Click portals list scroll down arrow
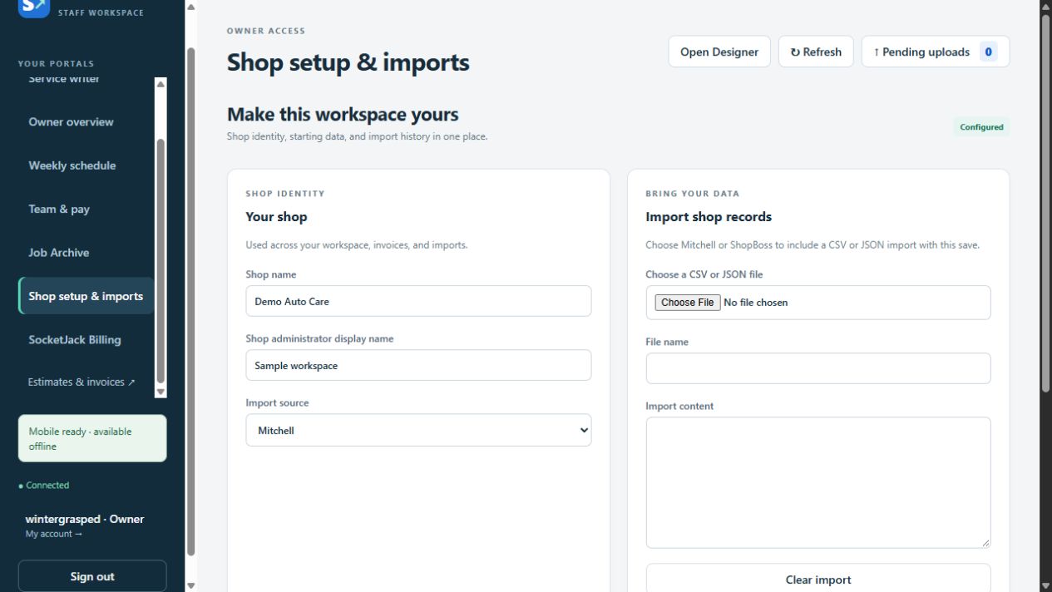Viewport: 1052px width, 592px height. point(161,392)
